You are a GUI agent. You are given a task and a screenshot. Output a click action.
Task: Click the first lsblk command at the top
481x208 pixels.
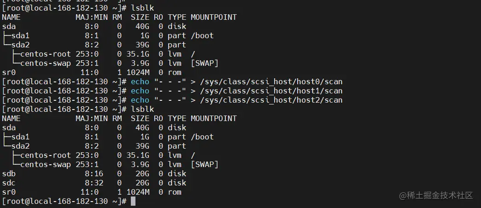[x=142, y=8]
